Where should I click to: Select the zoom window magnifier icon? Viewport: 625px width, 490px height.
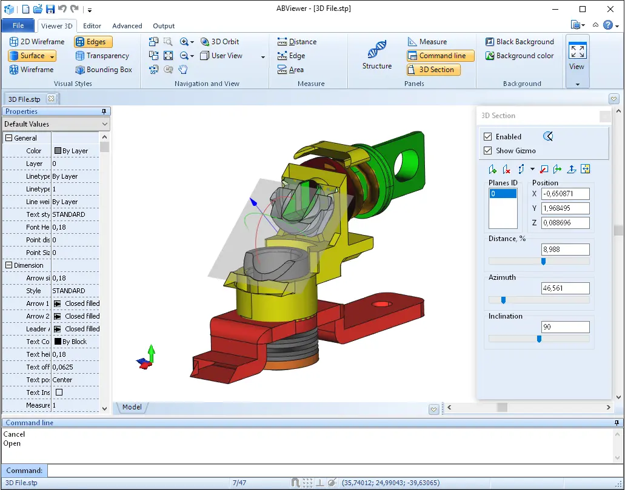[x=168, y=41]
